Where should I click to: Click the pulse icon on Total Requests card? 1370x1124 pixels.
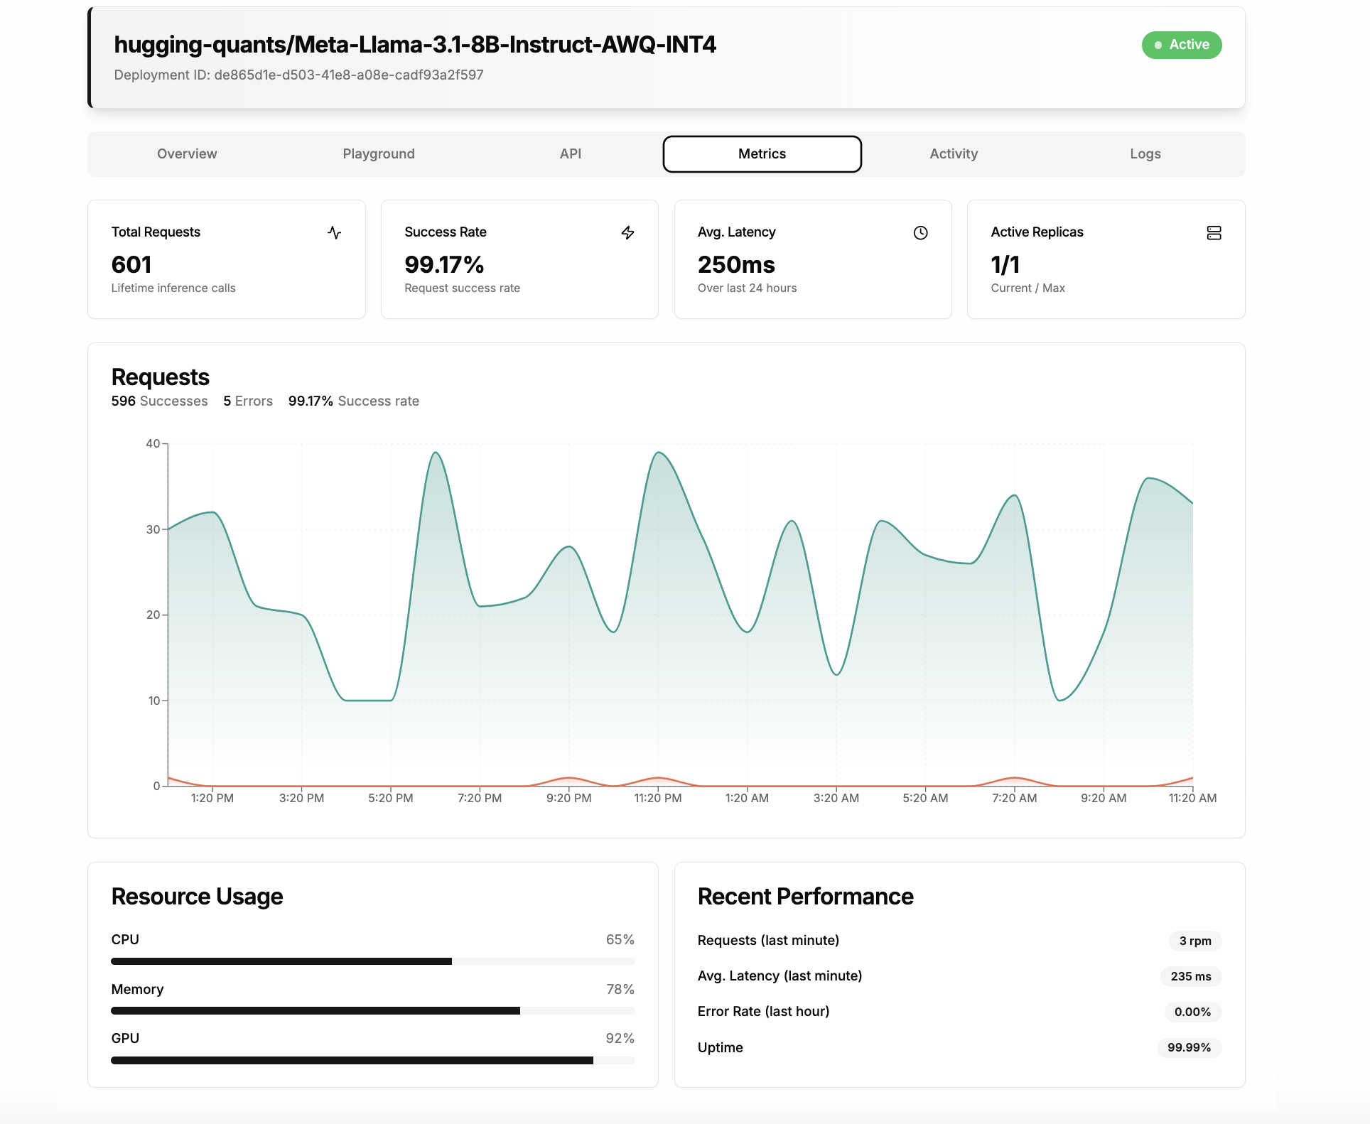click(335, 232)
